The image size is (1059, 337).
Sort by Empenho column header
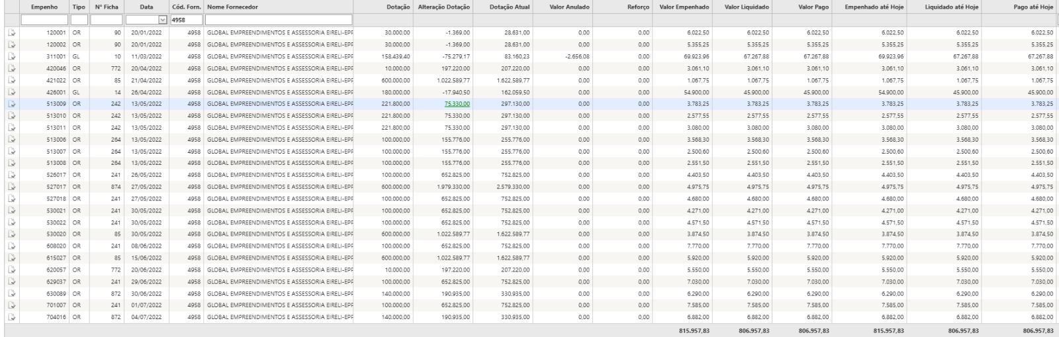coord(44,7)
